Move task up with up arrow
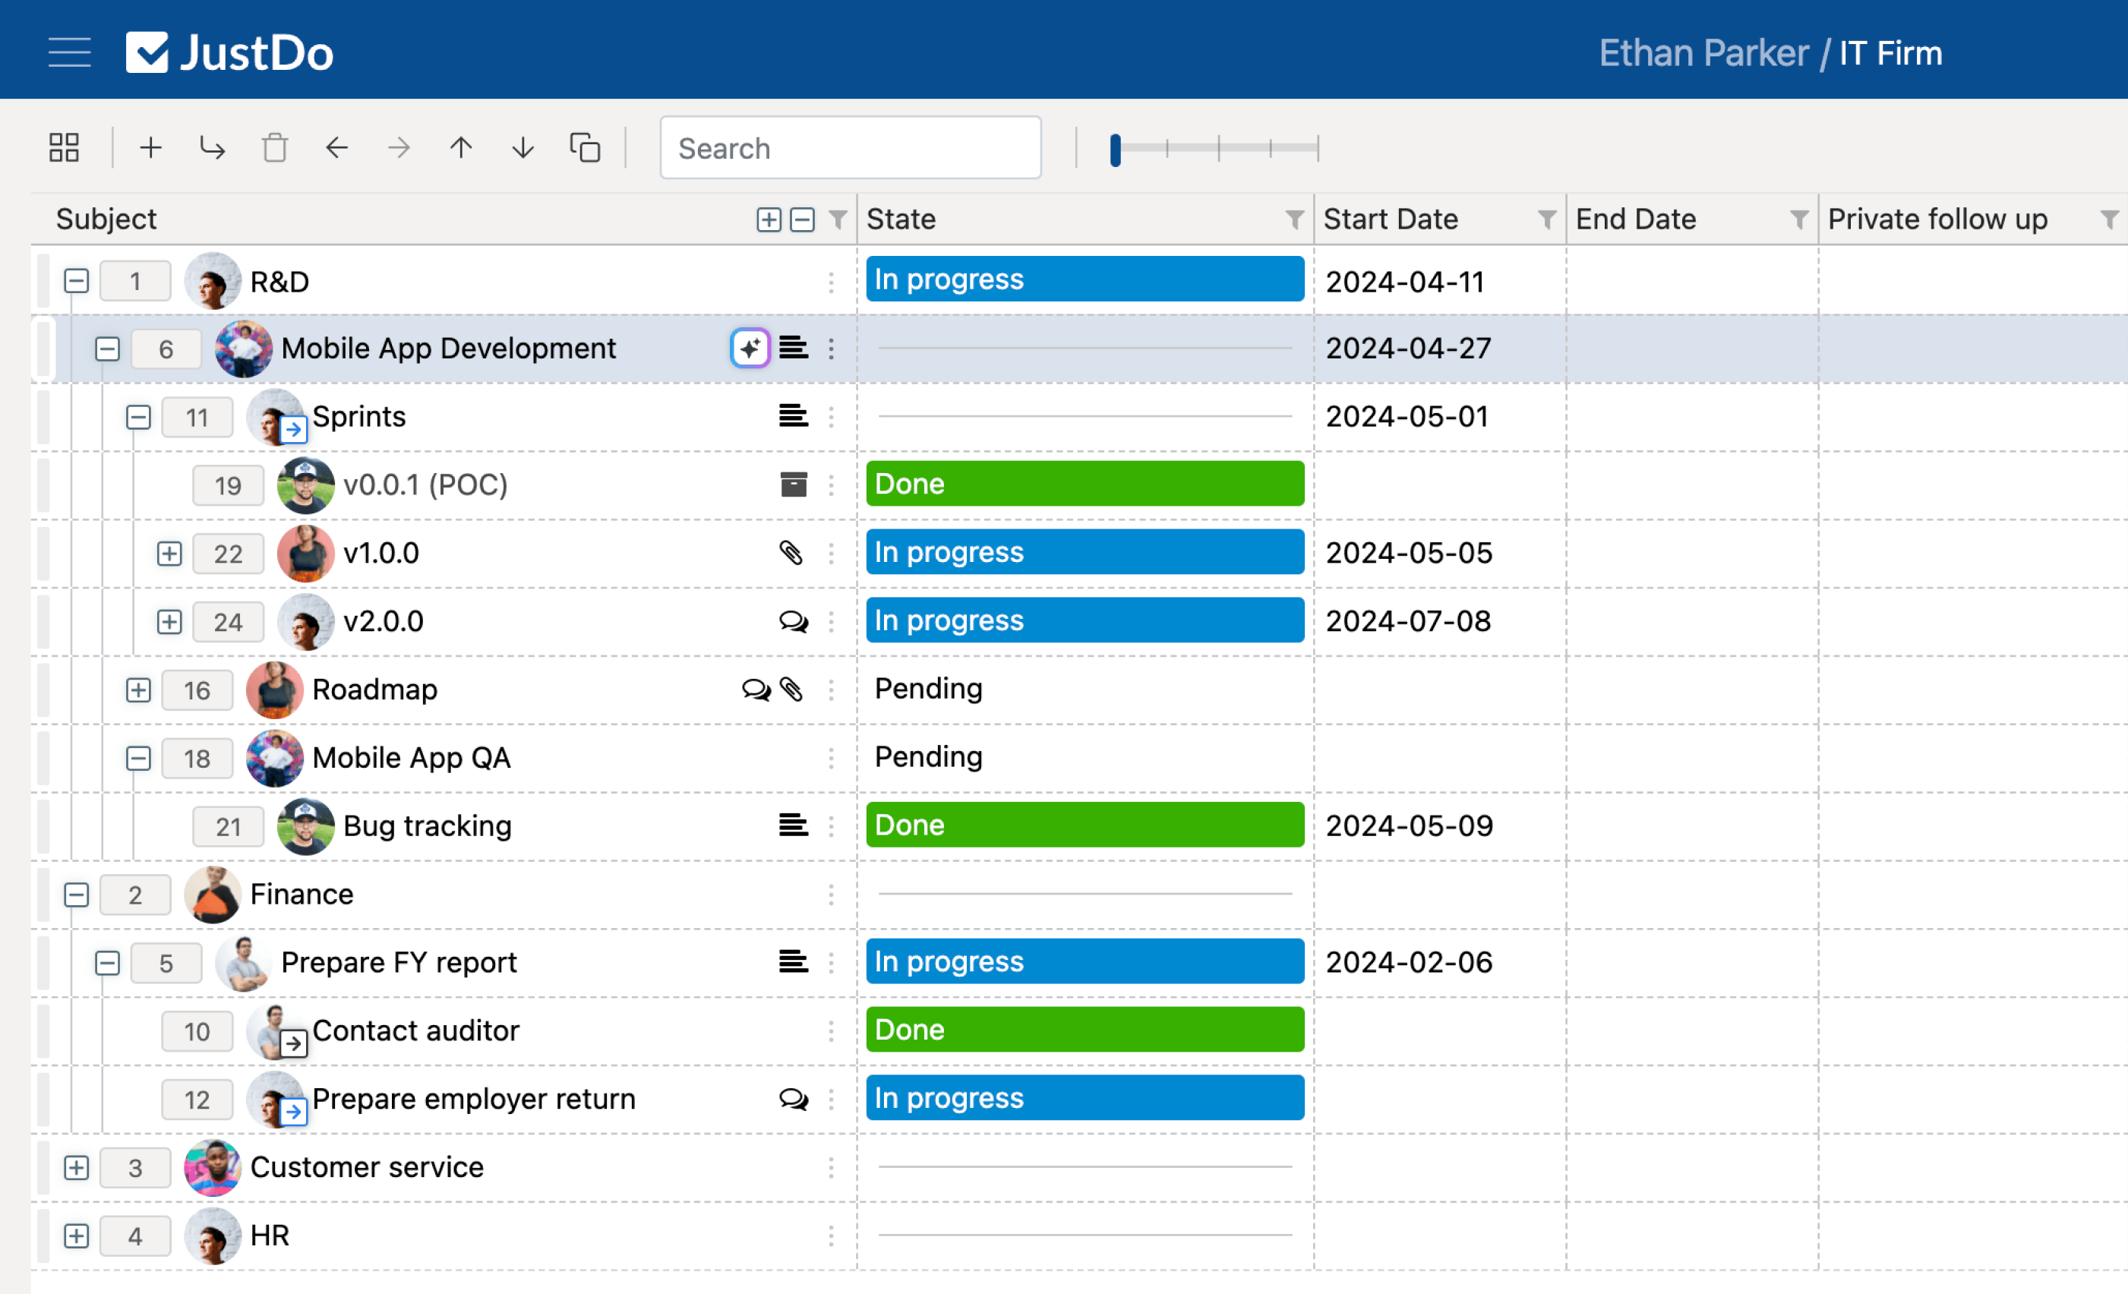Image resolution: width=2128 pixels, height=1294 pixels. pyautogui.click(x=461, y=148)
